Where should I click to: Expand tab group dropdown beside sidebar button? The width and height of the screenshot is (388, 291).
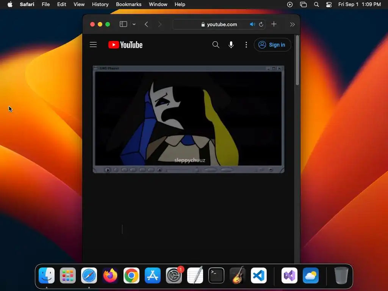tap(134, 24)
